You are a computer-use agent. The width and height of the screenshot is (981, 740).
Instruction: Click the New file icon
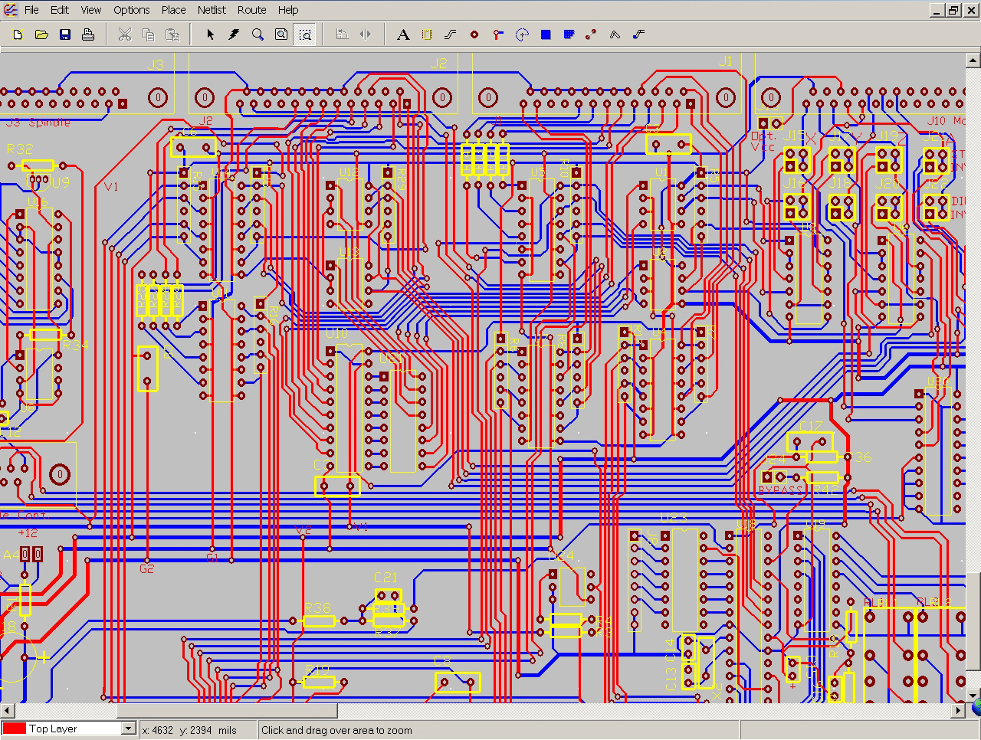pos(18,34)
